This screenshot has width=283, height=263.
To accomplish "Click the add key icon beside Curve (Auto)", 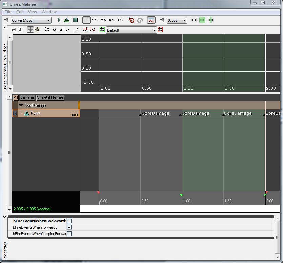I will [6, 20].
